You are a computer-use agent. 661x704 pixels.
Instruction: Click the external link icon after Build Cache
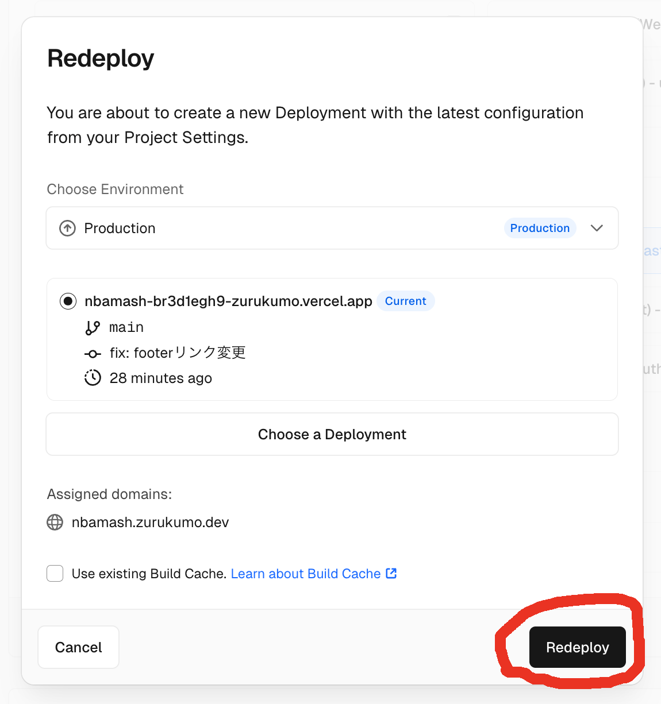391,573
